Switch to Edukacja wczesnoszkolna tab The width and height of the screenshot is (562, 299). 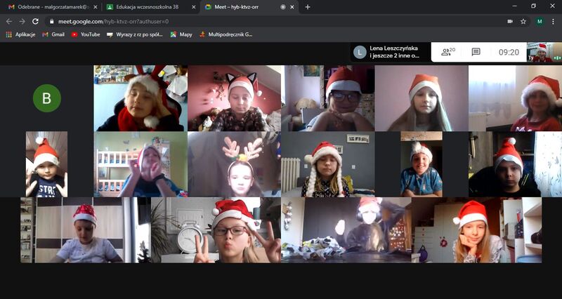146,7
